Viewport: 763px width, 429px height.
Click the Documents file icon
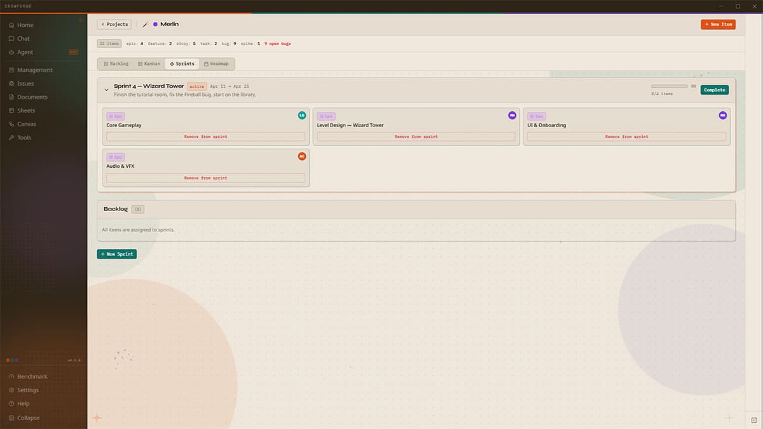tap(11, 97)
